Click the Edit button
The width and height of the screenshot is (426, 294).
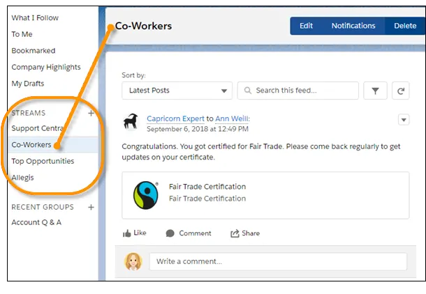point(306,26)
